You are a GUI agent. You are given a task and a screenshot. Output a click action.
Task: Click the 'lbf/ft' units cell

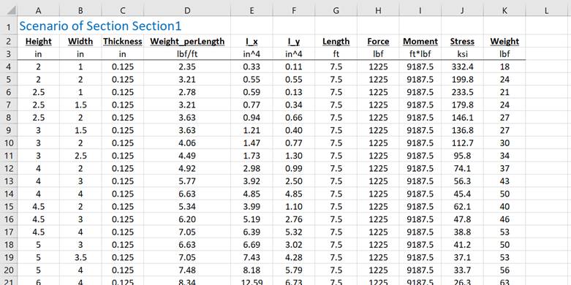[187, 54]
